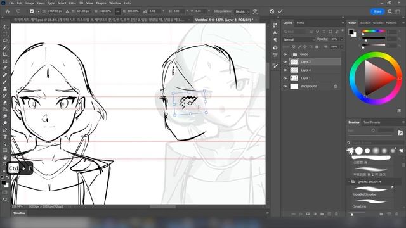Open the Filter menu
The width and height of the screenshot is (406, 228).
click(x=72, y=3)
